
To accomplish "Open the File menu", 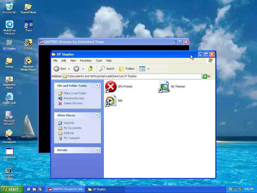I will 55,61.
